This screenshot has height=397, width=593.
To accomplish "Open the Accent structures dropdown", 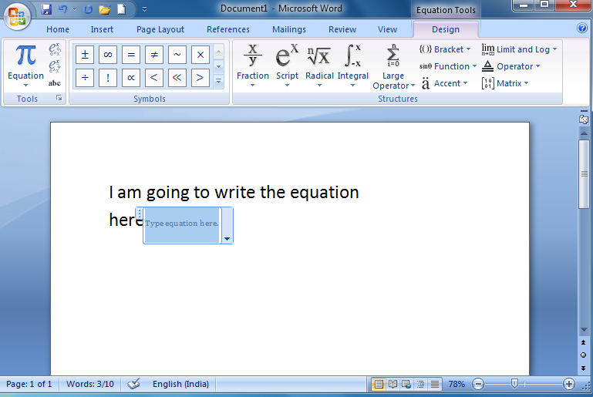I will [x=445, y=83].
